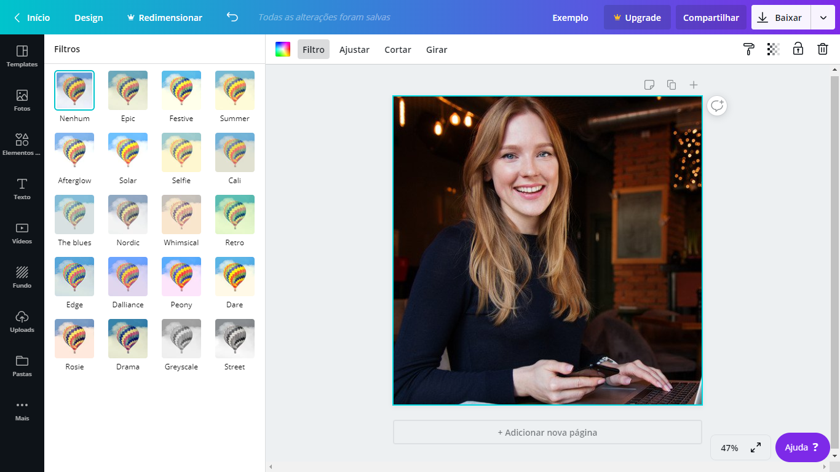Apply the Summer filter
The image size is (840, 472).
235,90
